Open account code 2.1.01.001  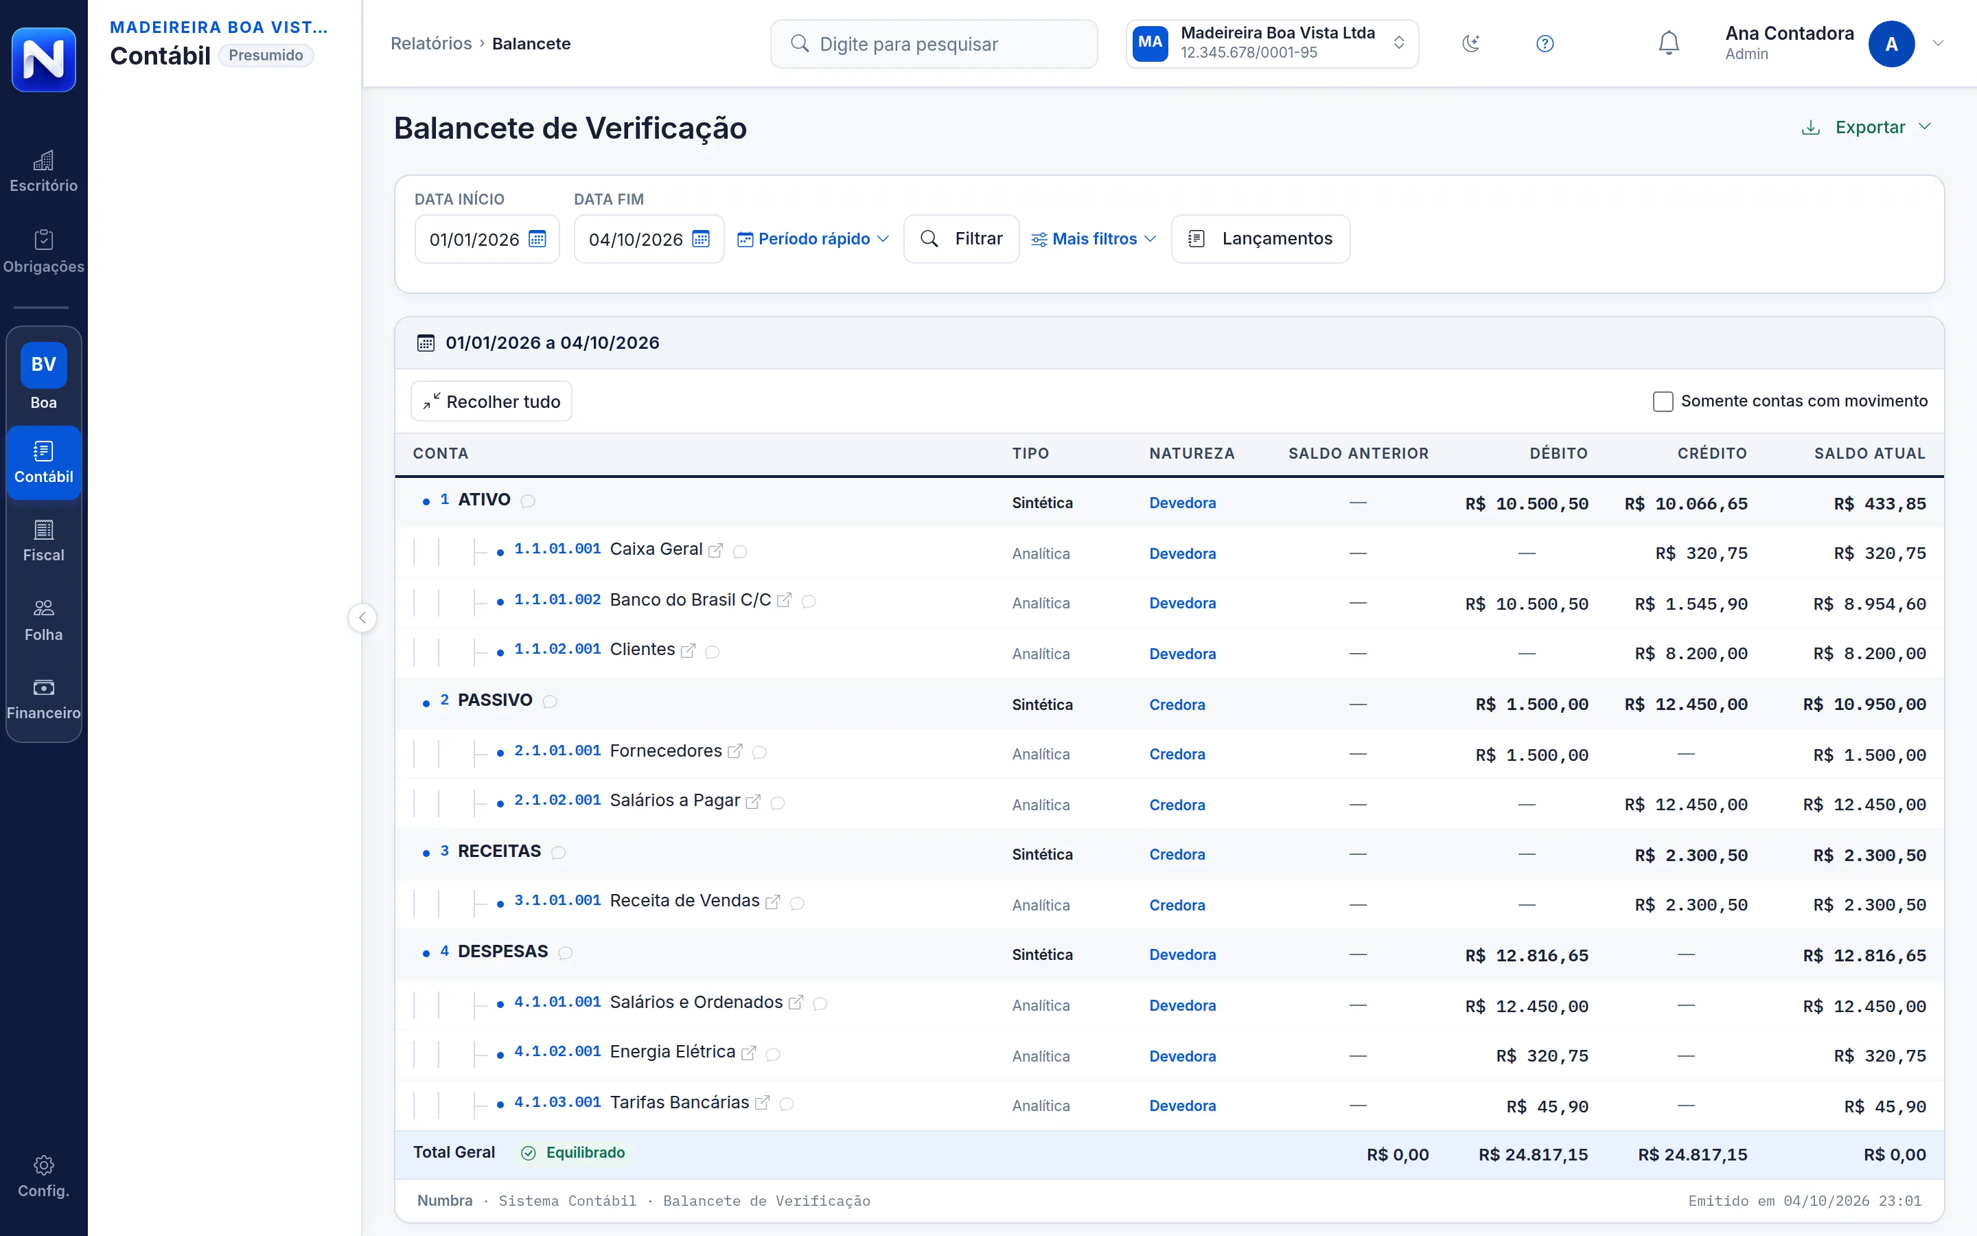pos(558,751)
